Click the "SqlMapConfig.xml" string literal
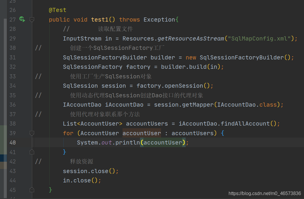Image resolution: width=304 pixels, height=199 pixels. pyautogui.click(x=259, y=38)
